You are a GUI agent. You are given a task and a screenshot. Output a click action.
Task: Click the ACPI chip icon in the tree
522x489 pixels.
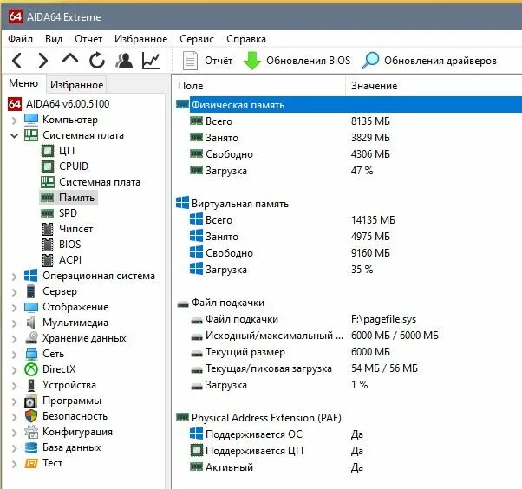pos(48,260)
